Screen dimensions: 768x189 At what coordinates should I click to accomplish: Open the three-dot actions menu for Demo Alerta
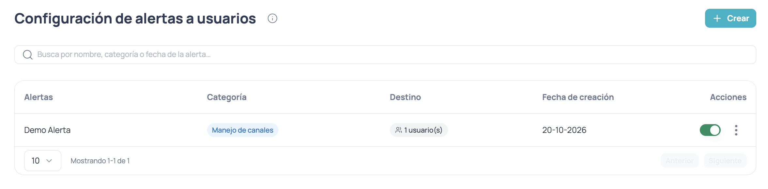(x=736, y=130)
